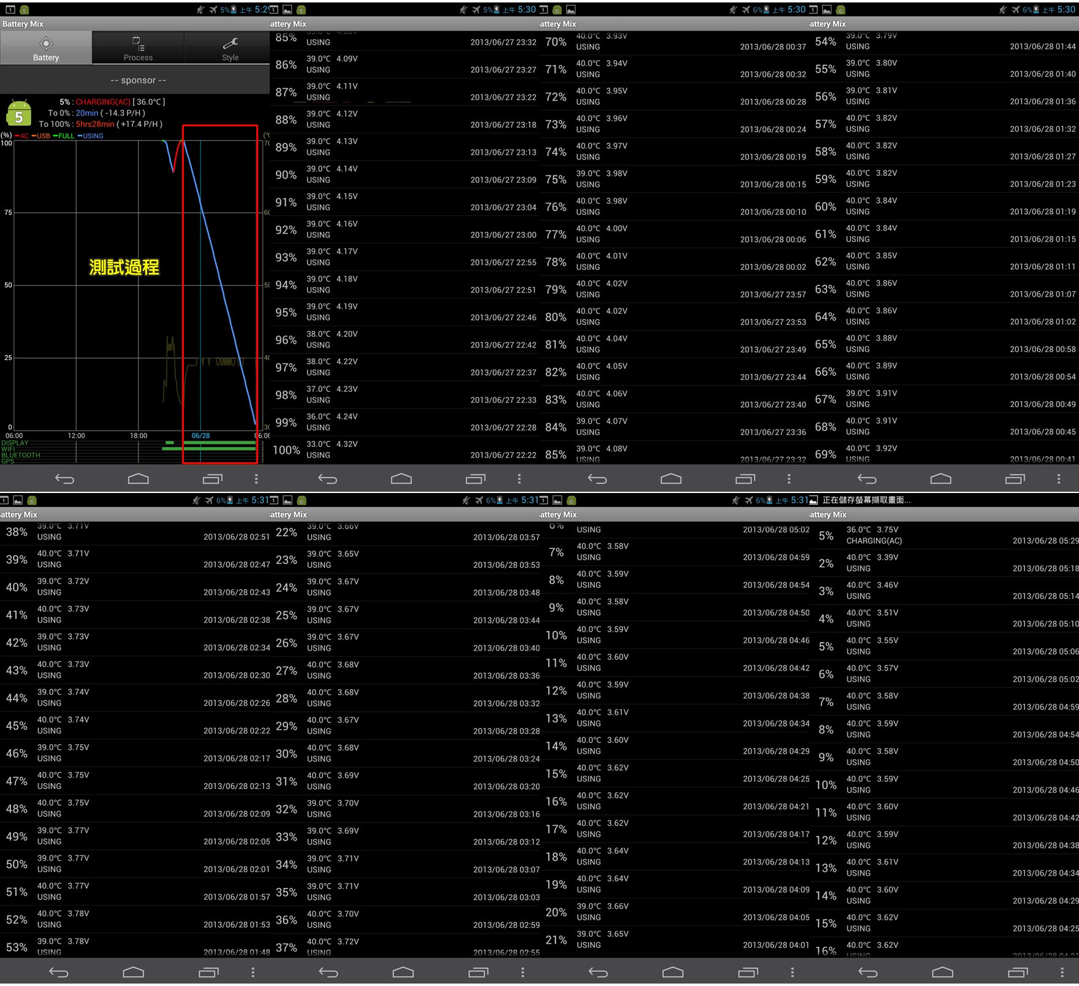Select the USB legend entry above the graph
This screenshot has width=1079, height=986.
click(42, 136)
